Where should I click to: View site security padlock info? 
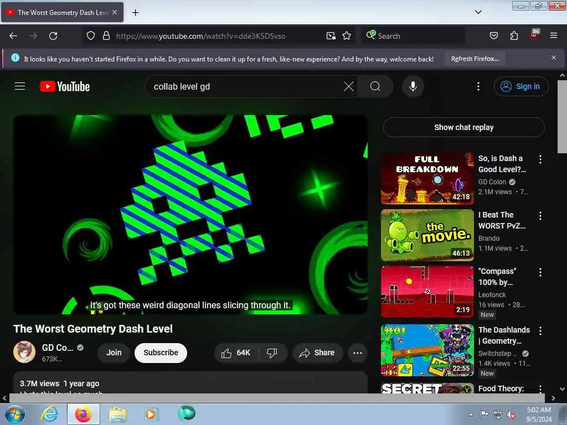click(x=106, y=36)
